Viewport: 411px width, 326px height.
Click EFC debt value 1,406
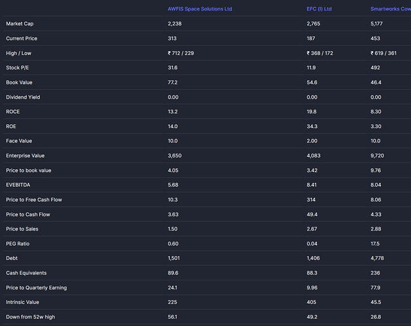313,258
